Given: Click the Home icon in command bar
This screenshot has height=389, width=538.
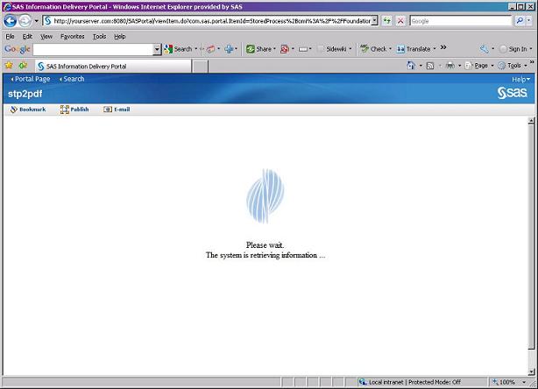Looking at the screenshot, I should pos(411,65).
